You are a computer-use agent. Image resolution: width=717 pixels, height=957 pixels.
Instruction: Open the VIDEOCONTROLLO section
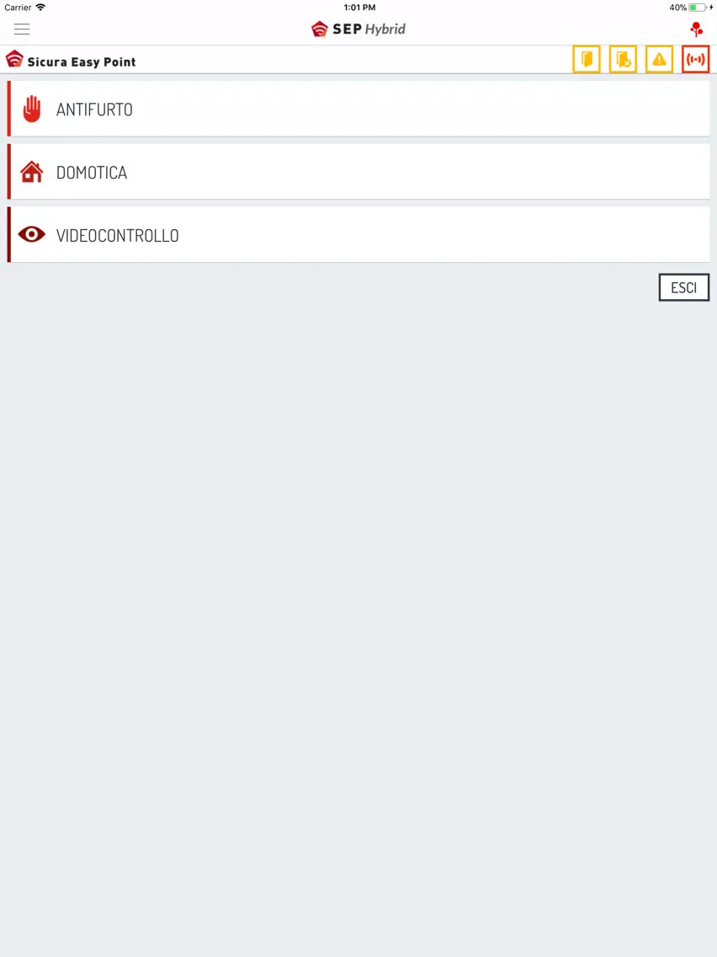coord(358,234)
